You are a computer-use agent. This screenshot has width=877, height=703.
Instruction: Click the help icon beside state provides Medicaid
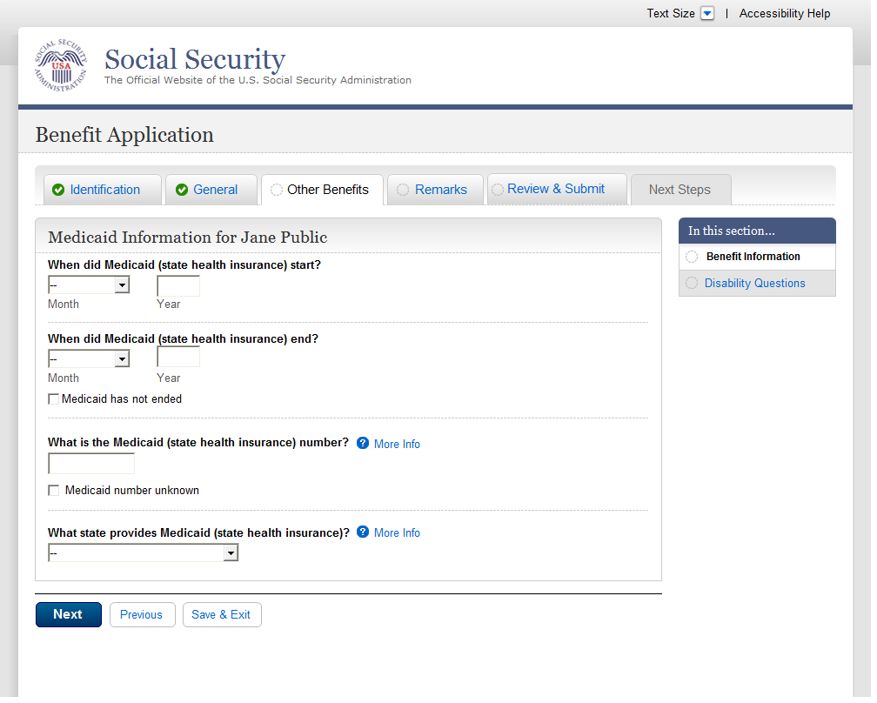363,532
